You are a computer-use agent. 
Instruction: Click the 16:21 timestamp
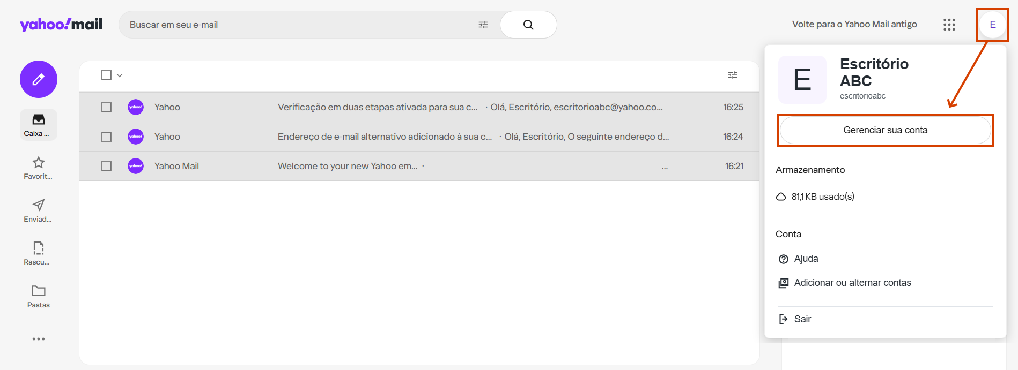(734, 166)
